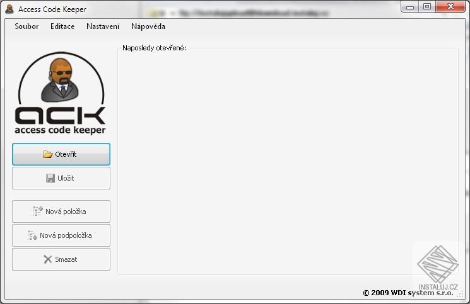470x304 pixels.
Task: Add a new item with Nová položka
Action: [61, 211]
